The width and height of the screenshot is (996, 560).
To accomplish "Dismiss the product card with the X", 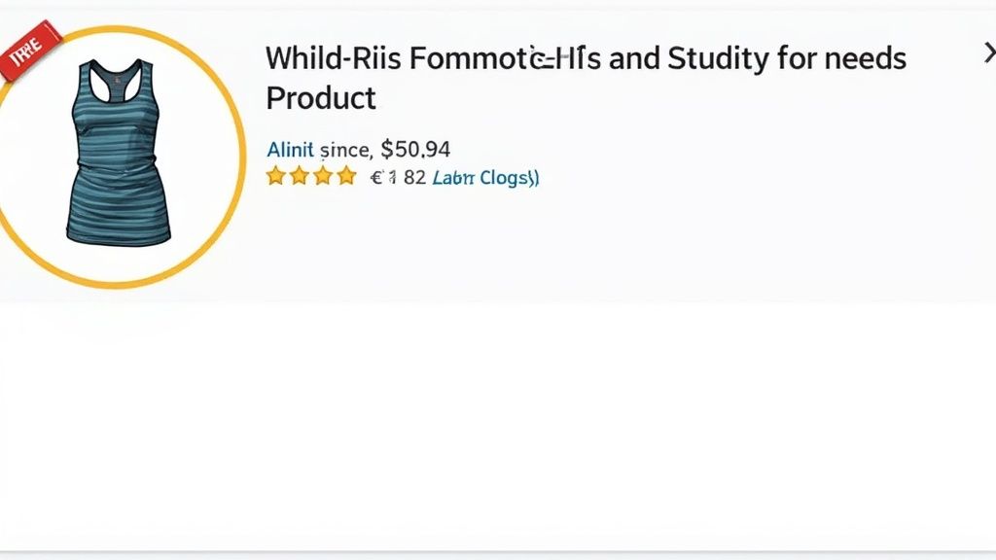I will coord(988,54).
